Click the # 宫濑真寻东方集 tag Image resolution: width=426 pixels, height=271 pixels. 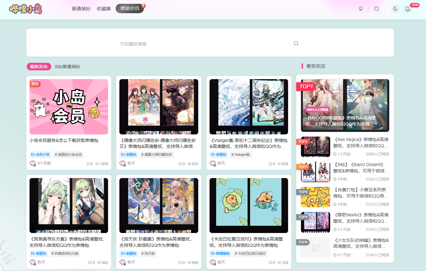[x=65, y=253]
